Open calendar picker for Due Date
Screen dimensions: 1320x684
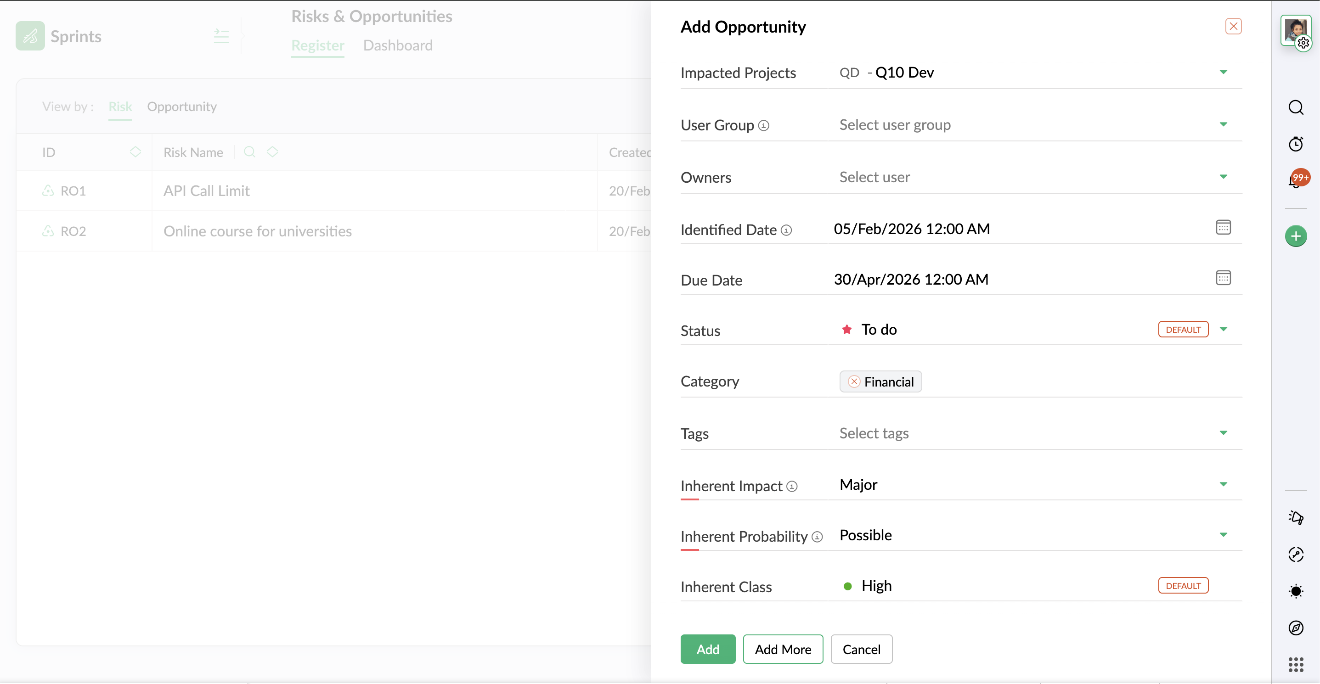1223,278
